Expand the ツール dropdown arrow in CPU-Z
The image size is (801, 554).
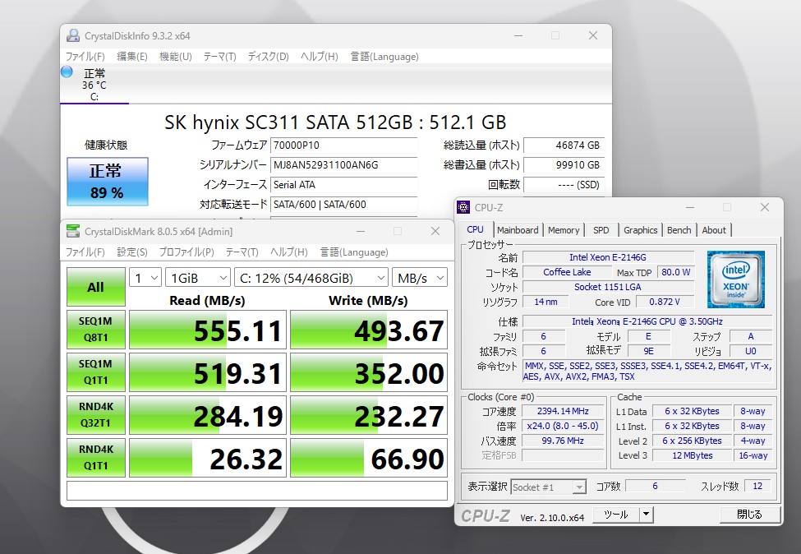[647, 515]
